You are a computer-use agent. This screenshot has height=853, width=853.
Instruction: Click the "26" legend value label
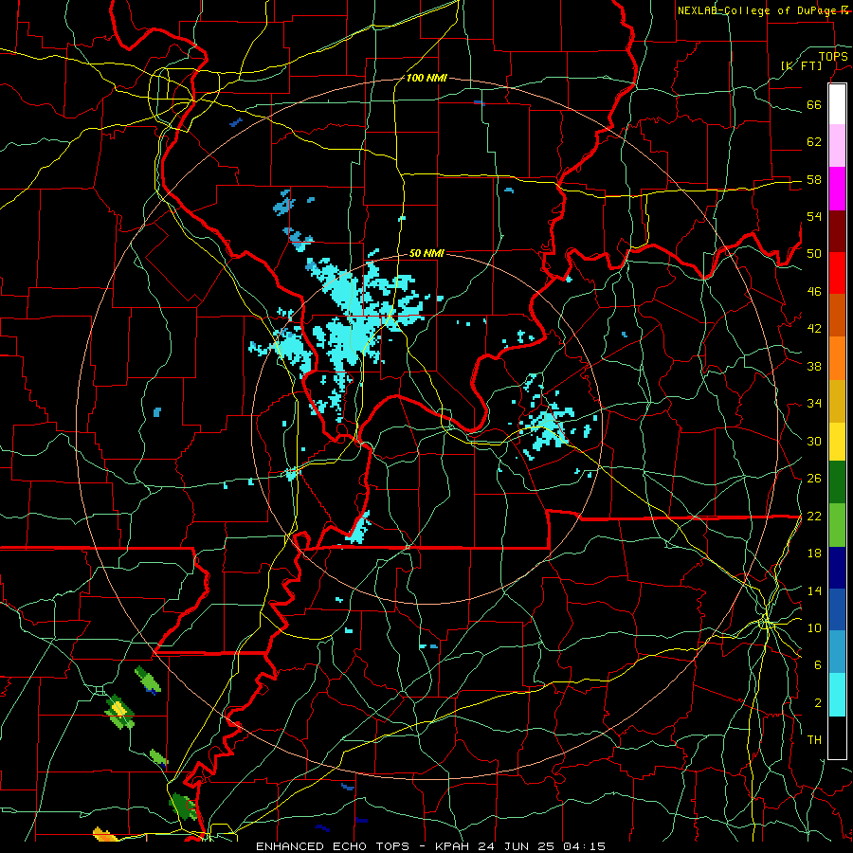click(x=814, y=479)
